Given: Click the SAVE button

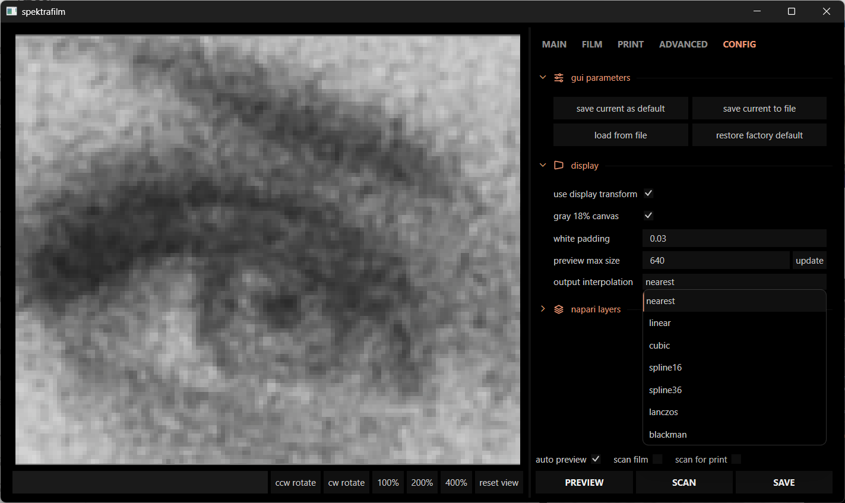Looking at the screenshot, I should tap(784, 483).
